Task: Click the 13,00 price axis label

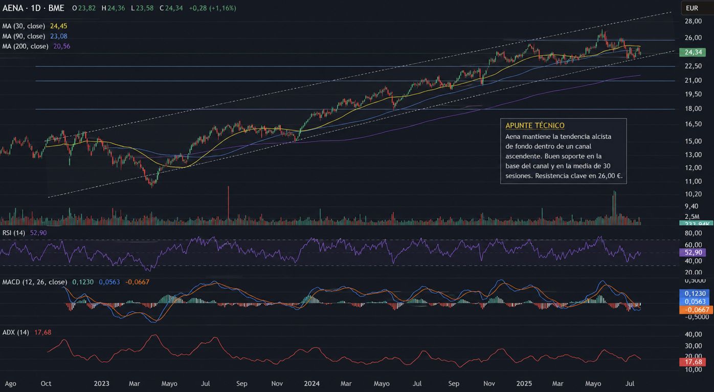Action: pyautogui.click(x=693, y=155)
